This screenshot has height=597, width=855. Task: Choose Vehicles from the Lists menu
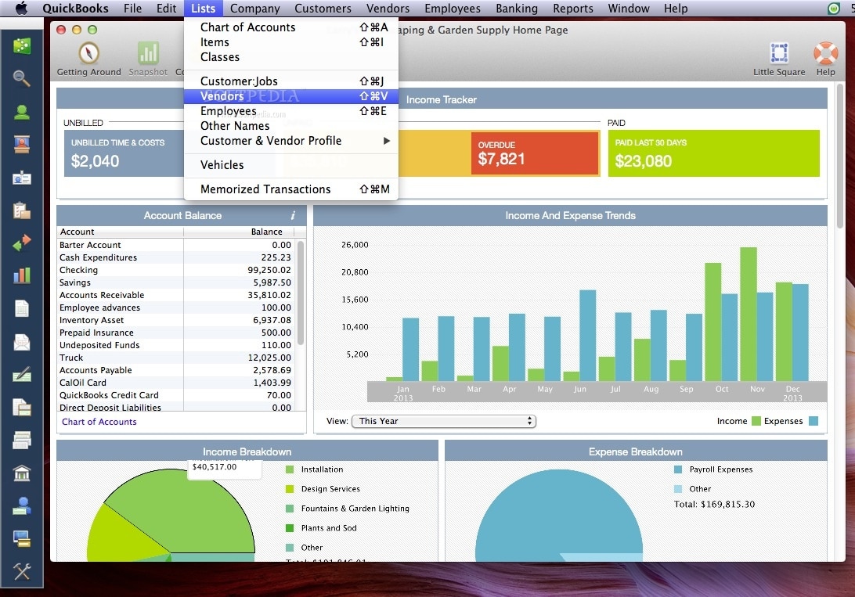[291, 165]
